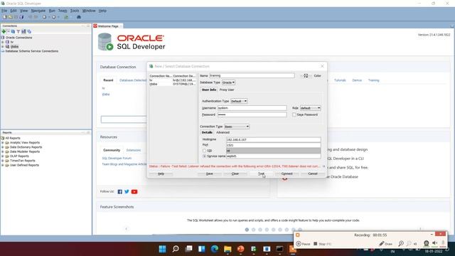Switch to the Proxy User tab
The width and height of the screenshot is (455, 256).
227,90
